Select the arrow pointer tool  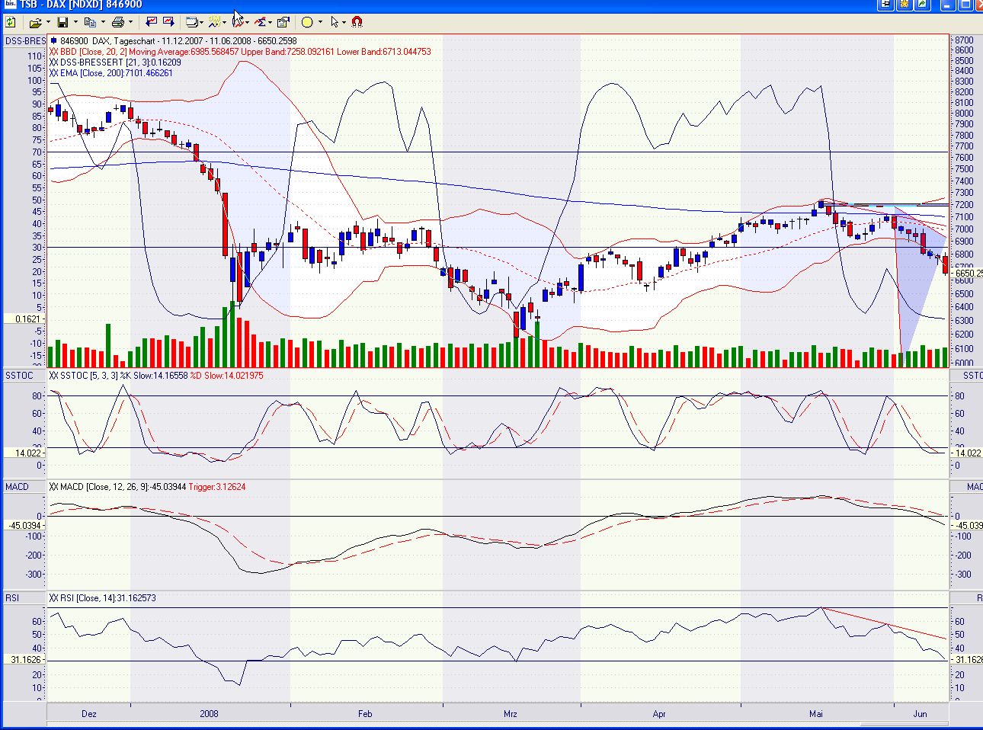pos(334,23)
